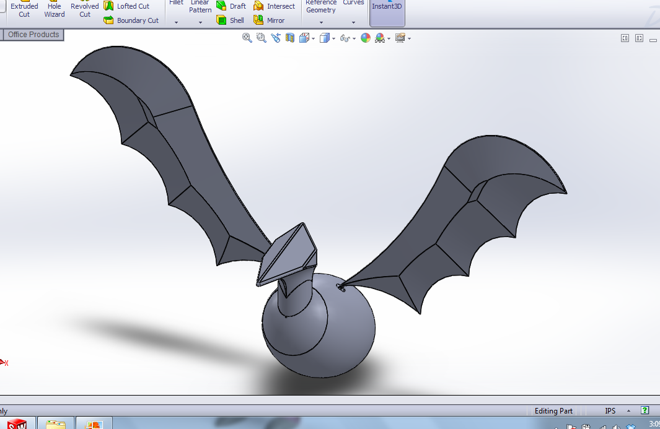The width and height of the screenshot is (660, 429).
Task: Click the green help question mark icon
Action: click(645, 410)
